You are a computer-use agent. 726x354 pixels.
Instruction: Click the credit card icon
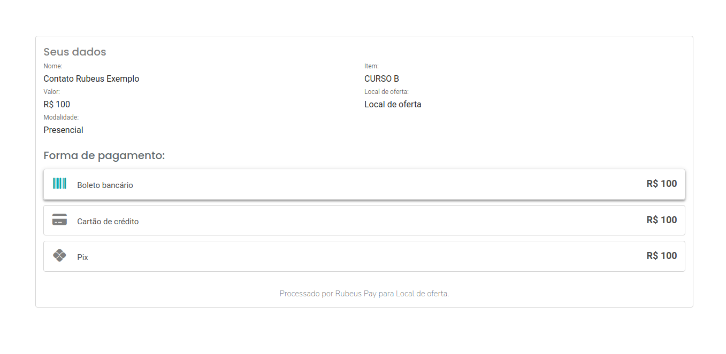[59, 219]
